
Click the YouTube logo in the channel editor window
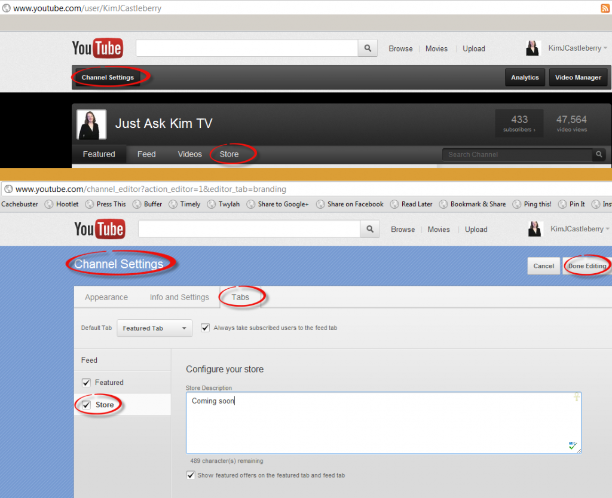pyautogui.click(x=100, y=229)
